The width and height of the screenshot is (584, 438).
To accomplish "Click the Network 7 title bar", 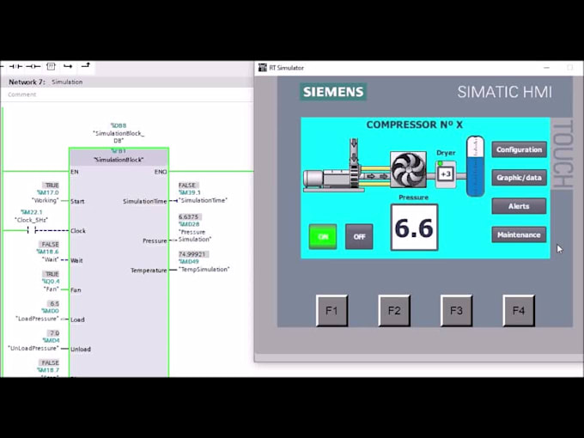I will pos(126,82).
